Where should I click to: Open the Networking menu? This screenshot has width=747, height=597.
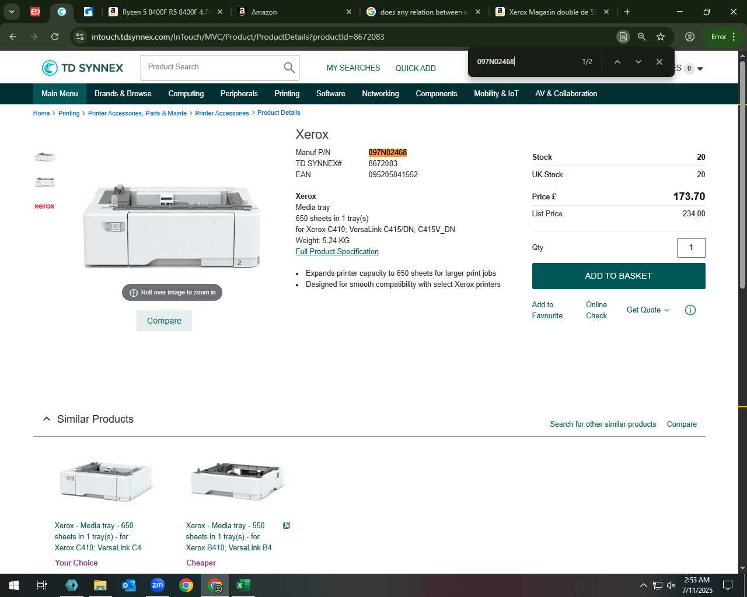381,94
